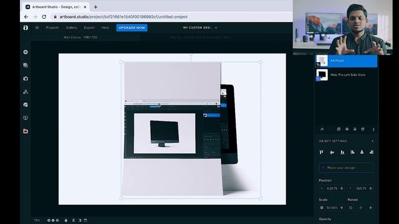The width and height of the screenshot is (399, 224).
Task: Adjust the Position Y stepper arrows
Action: click(371, 189)
